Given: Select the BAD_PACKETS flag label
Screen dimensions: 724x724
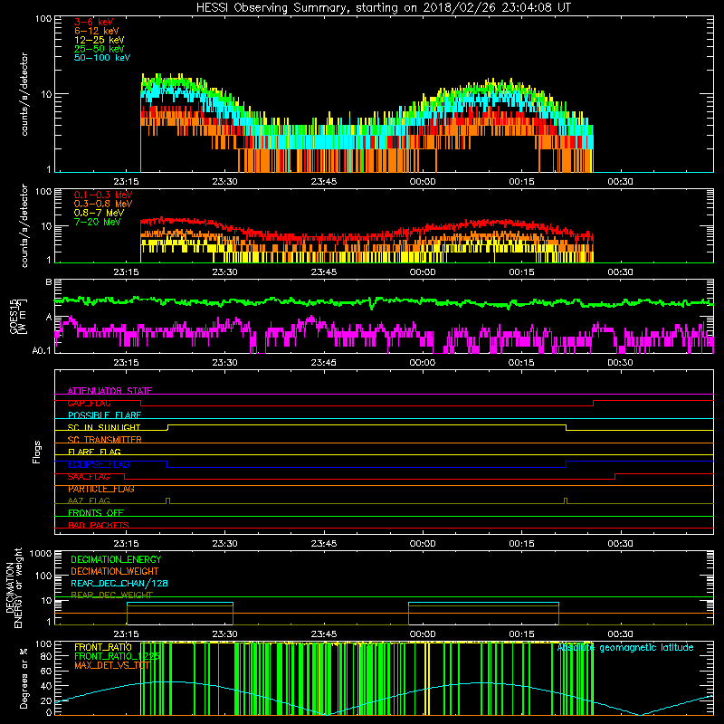Looking at the screenshot, I should tap(99, 525).
